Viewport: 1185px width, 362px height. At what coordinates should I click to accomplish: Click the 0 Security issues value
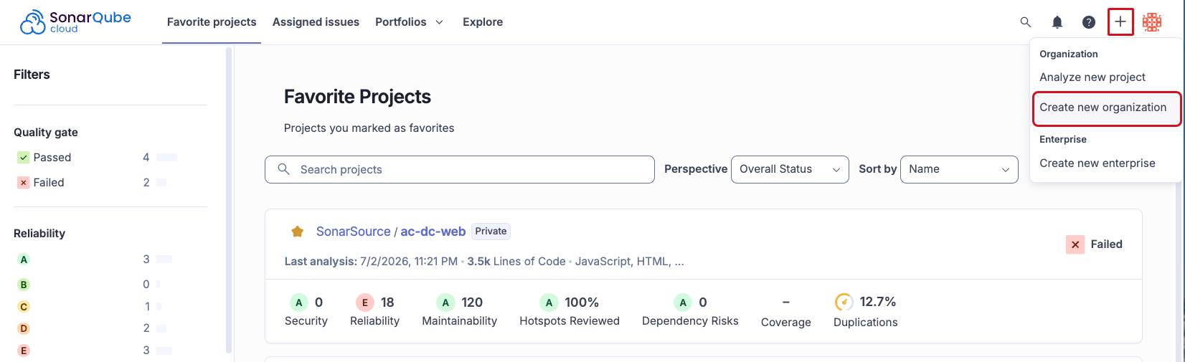[x=319, y=303]
